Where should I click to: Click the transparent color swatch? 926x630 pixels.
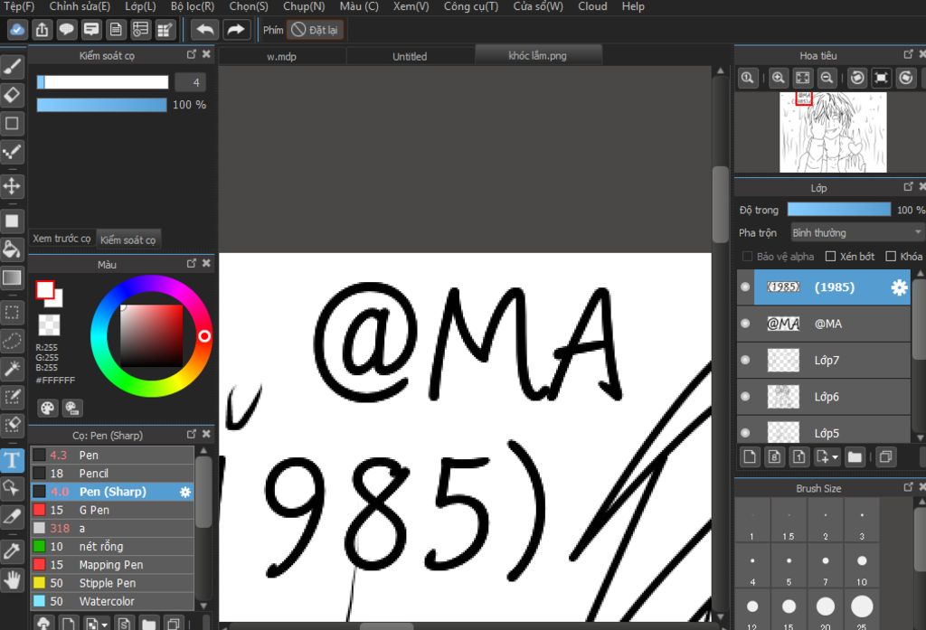click(x=49, y=325)
